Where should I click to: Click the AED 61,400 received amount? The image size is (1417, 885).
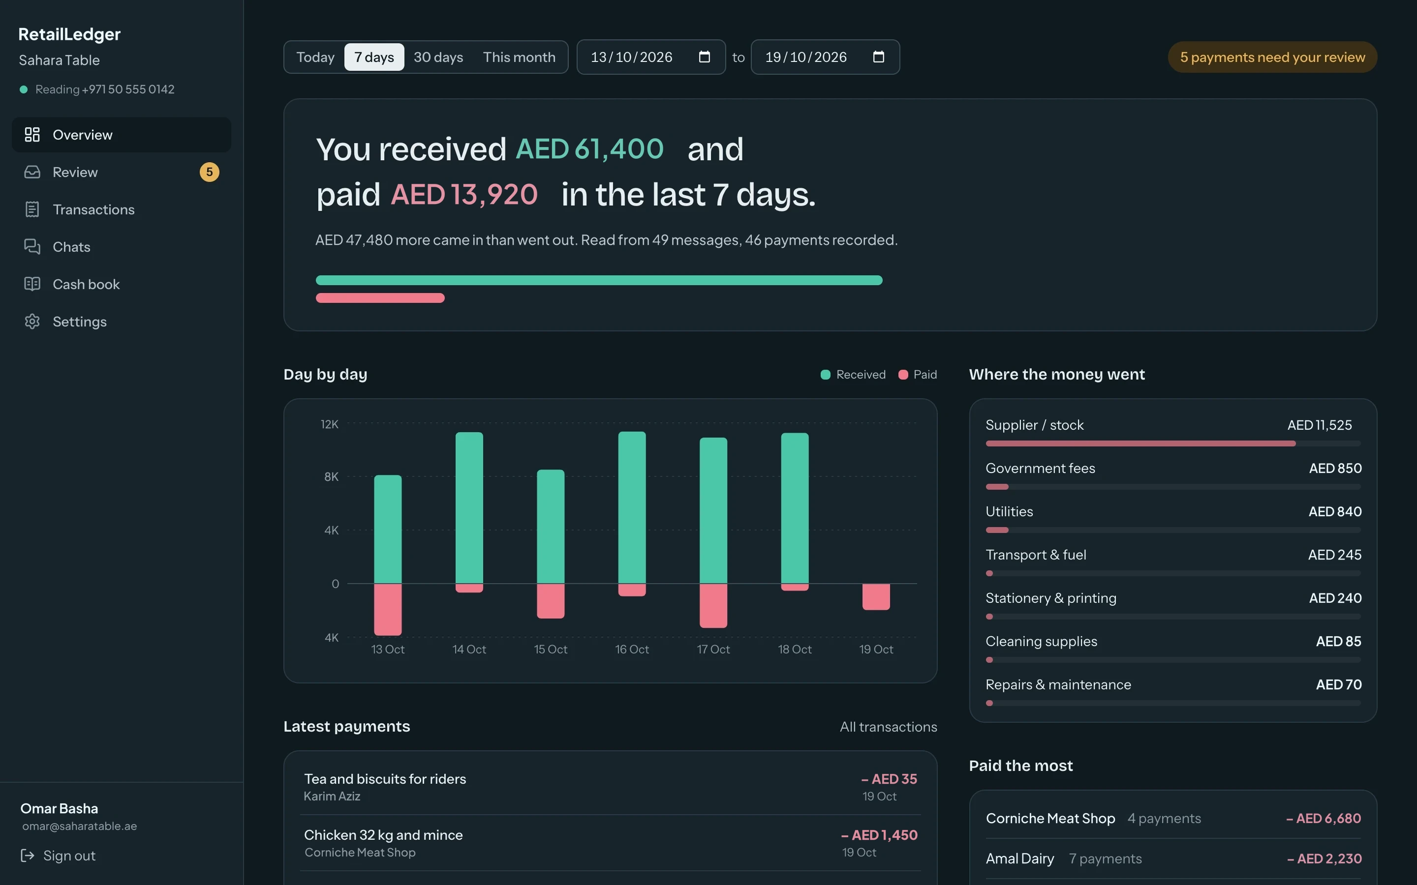(x=589, y=148)
